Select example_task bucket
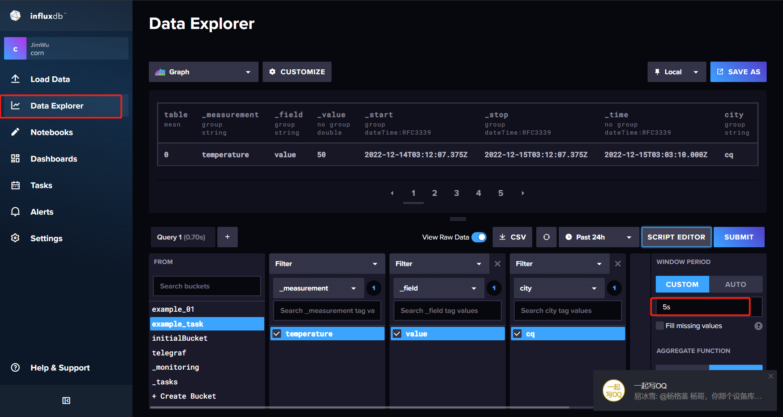Image resolution: width=783 pixels, height=417 pixels. tap(207, 324)
